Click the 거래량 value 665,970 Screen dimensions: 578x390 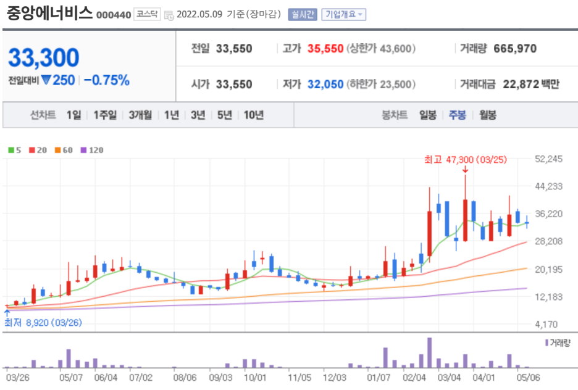pos(515,48)
